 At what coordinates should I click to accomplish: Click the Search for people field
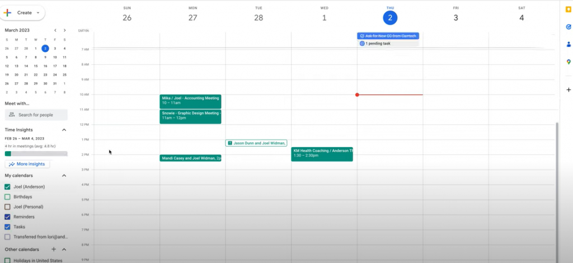pyautogui.click(x=36, y=115)
